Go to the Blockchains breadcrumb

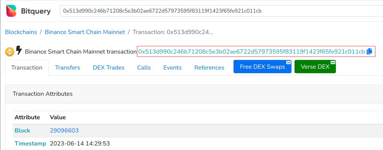[21, 32]
